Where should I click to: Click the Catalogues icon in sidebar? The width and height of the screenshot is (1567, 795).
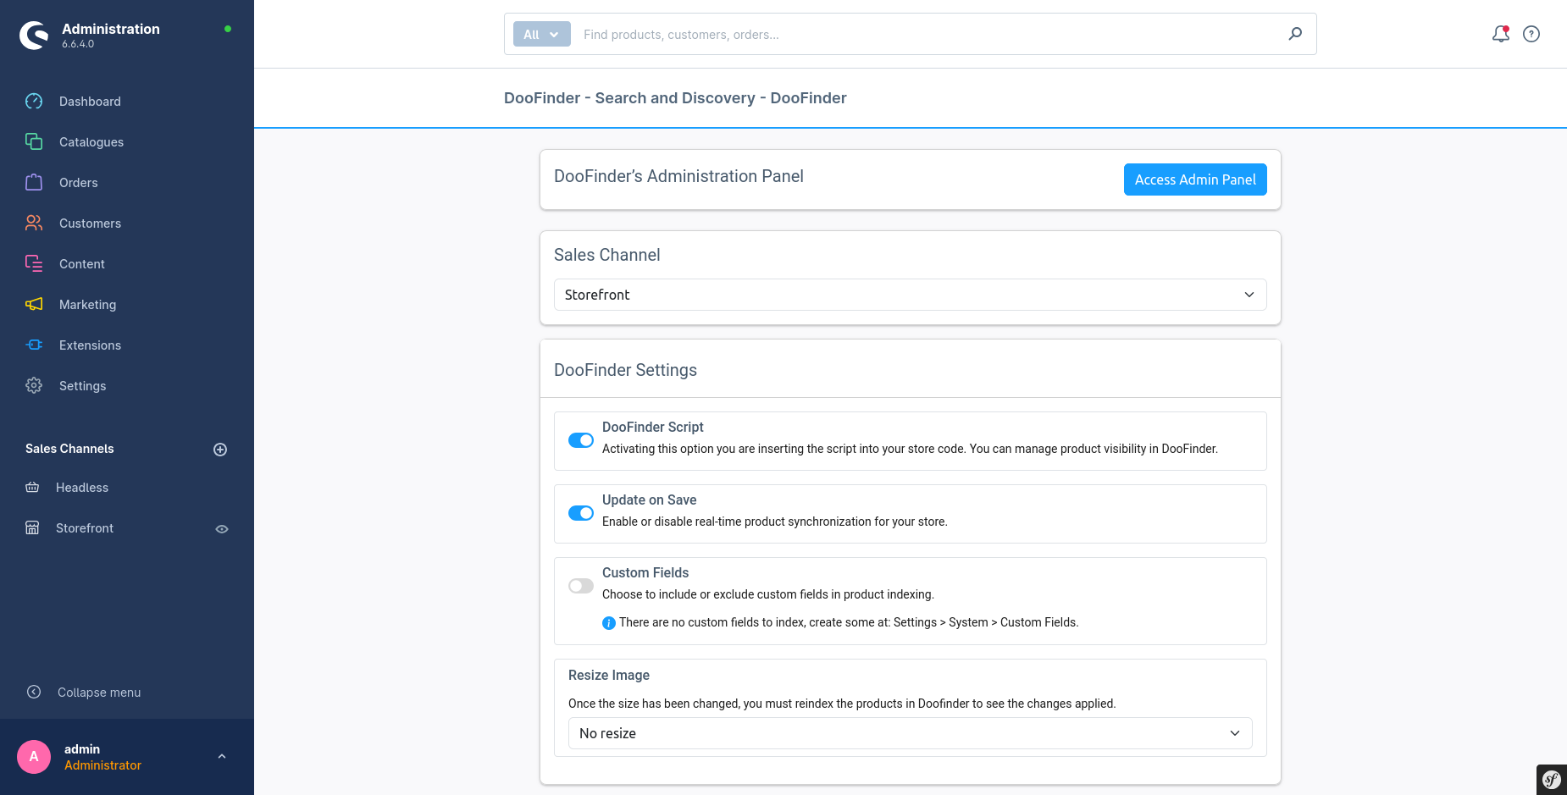tap(34, 142)
